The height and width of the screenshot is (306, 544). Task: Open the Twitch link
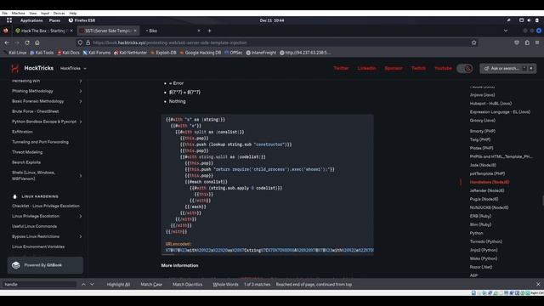click(x=418, y=68)
